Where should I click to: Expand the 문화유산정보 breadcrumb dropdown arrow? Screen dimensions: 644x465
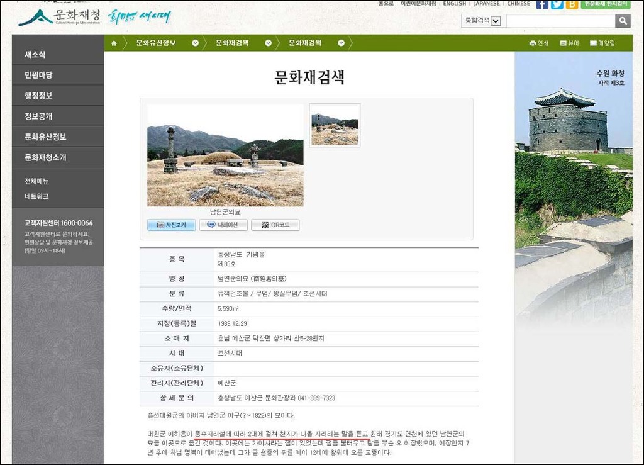[196, 43]
